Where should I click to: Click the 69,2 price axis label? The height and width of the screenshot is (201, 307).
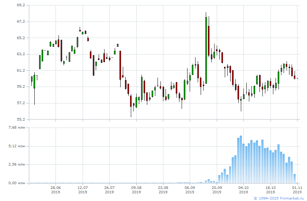point(21,5)
